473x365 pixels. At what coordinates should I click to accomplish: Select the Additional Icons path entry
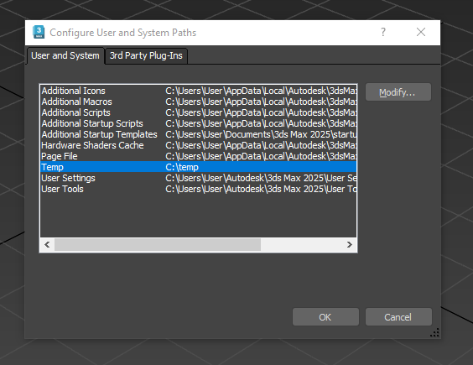[199, 91]
